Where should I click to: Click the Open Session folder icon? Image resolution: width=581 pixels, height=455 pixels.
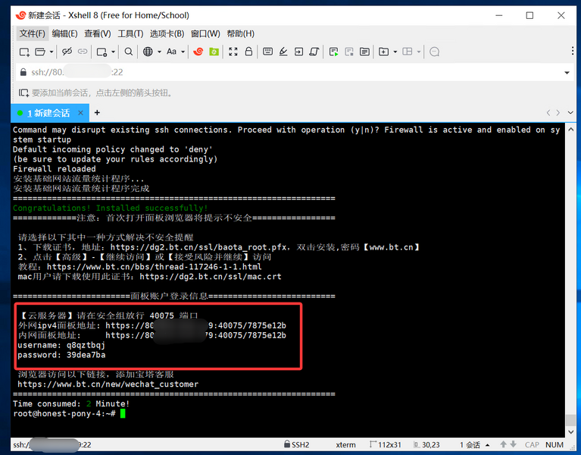(x=41, y=52)
